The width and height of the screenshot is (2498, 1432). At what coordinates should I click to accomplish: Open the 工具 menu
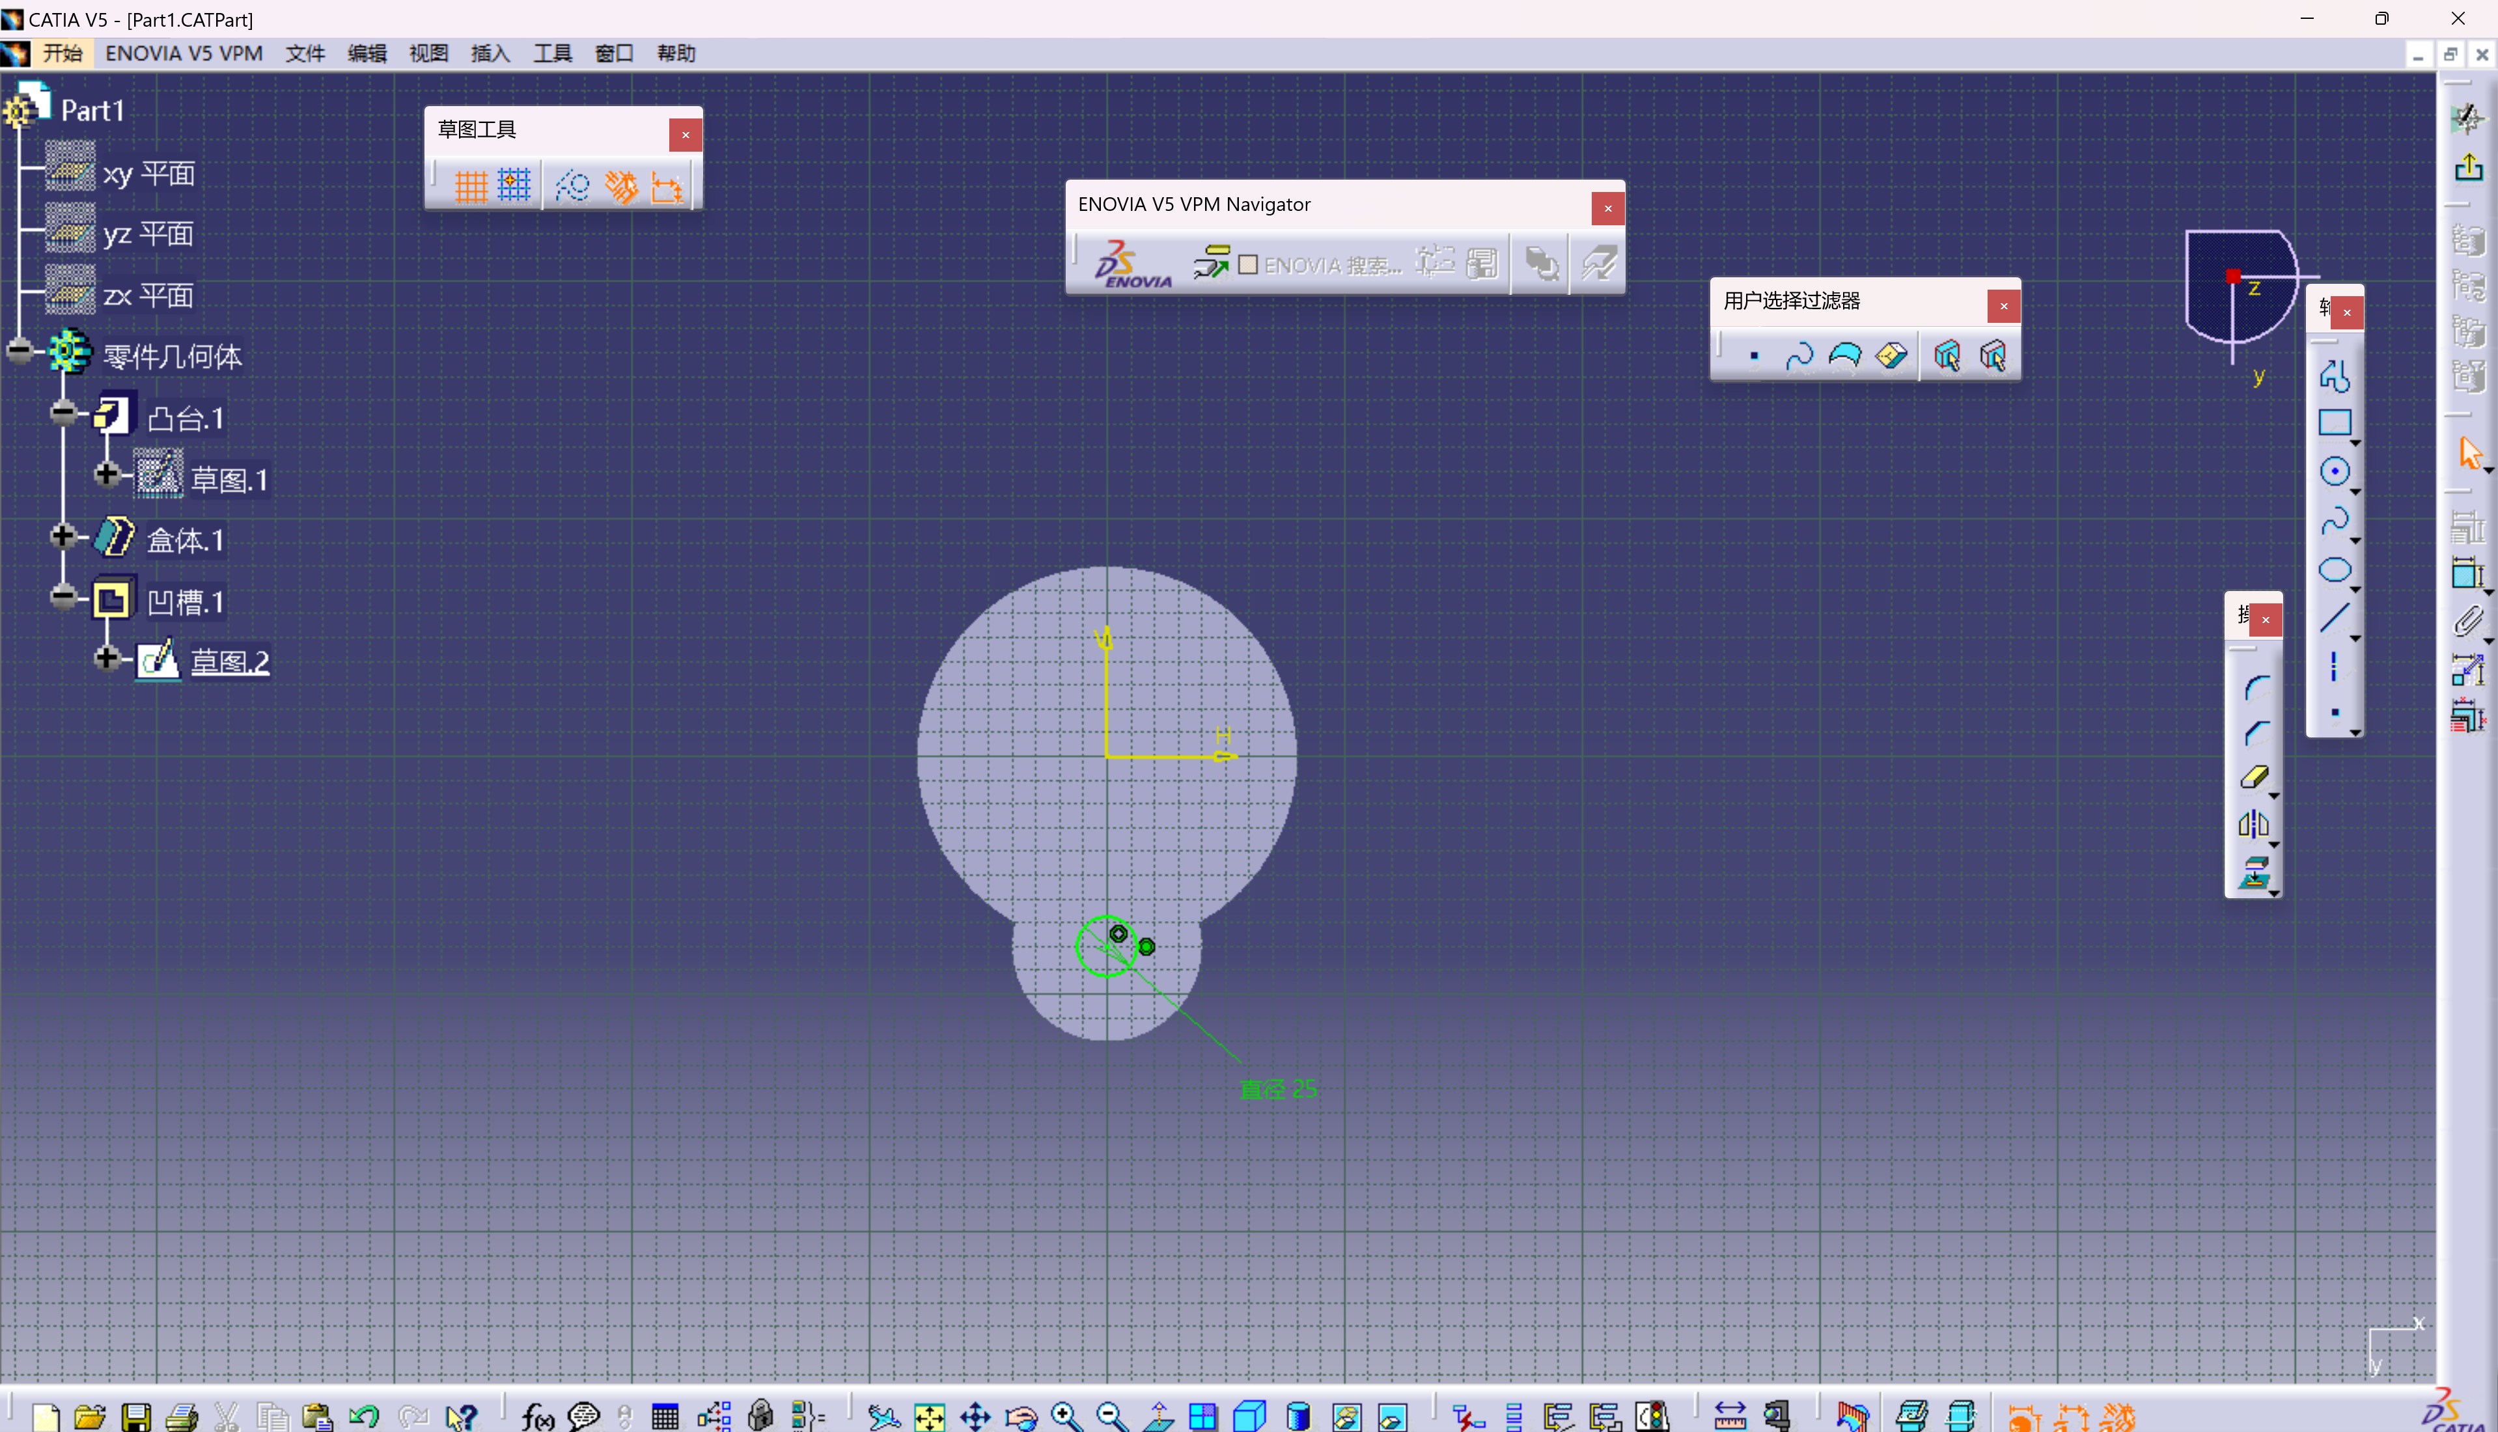tap(553, 54)
